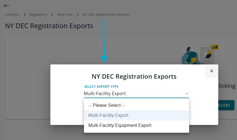Close the NY DEC Registration Exports dialog
This screenshot has height=140, width=237.
click(212, 71)
